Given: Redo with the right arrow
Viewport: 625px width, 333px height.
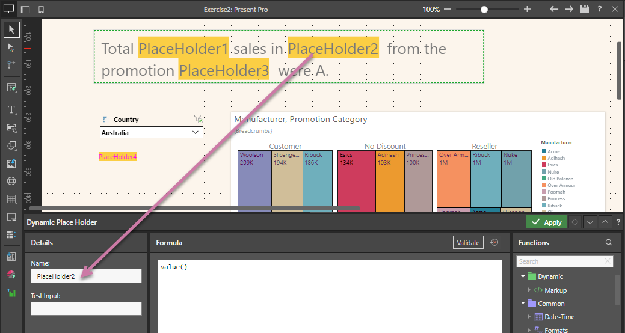Looking at the screenshot, I should coord(569,9).
